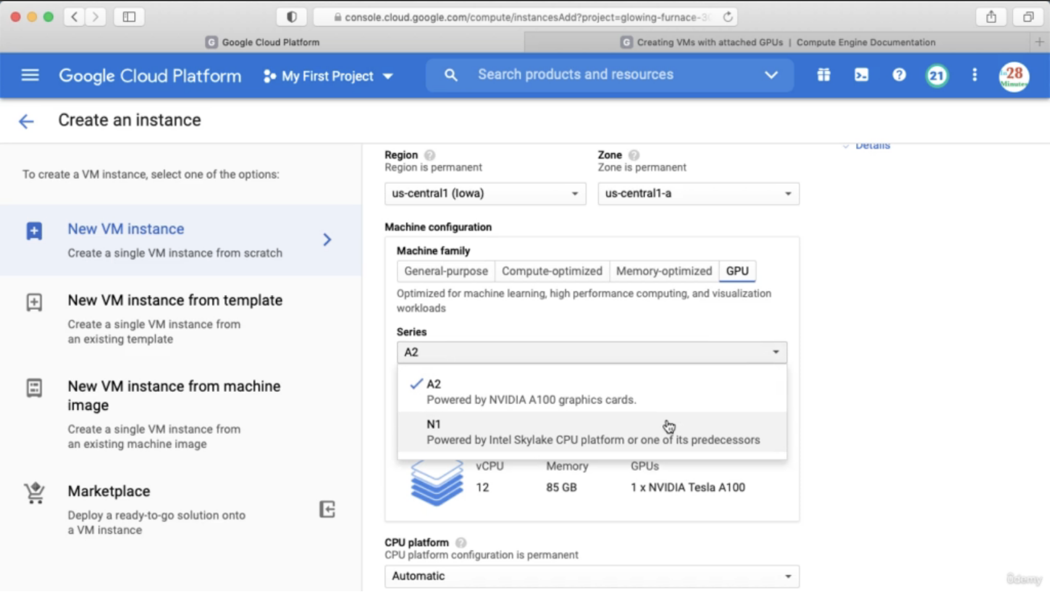Show all tabs overview in Safari

click(1028, 17)
